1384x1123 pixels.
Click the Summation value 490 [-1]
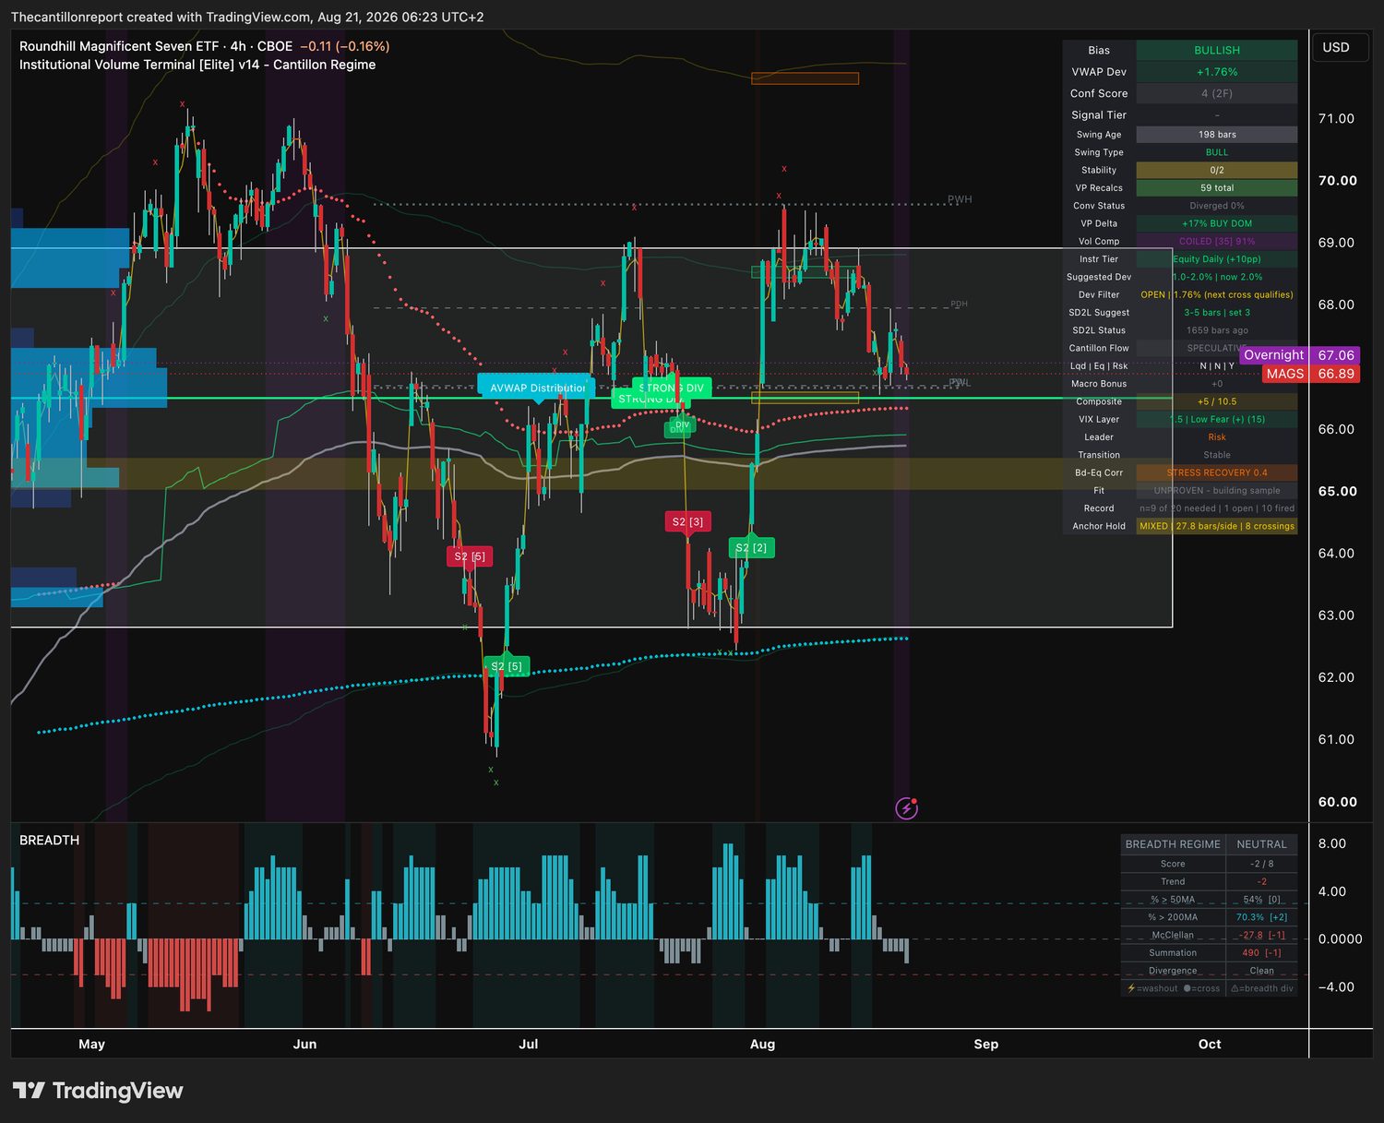(x=1261, y=953)
